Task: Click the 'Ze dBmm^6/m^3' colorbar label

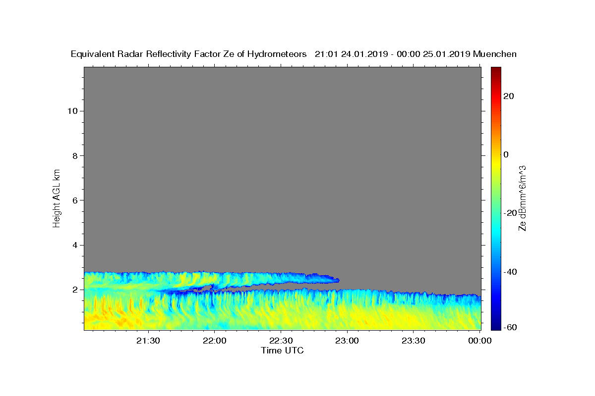Action: tap(522, 198)
